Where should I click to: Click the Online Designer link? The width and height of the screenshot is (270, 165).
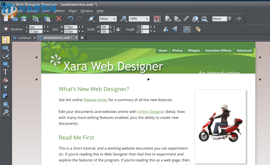[151, 111]
